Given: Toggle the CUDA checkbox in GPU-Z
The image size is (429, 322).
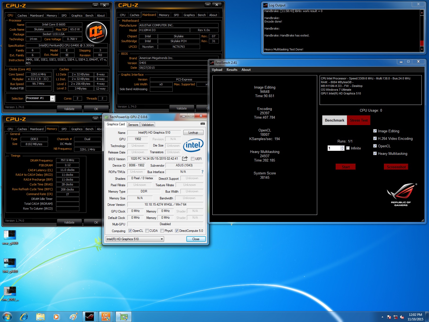Looking at the screenshot, I should [x=147, y=230].
